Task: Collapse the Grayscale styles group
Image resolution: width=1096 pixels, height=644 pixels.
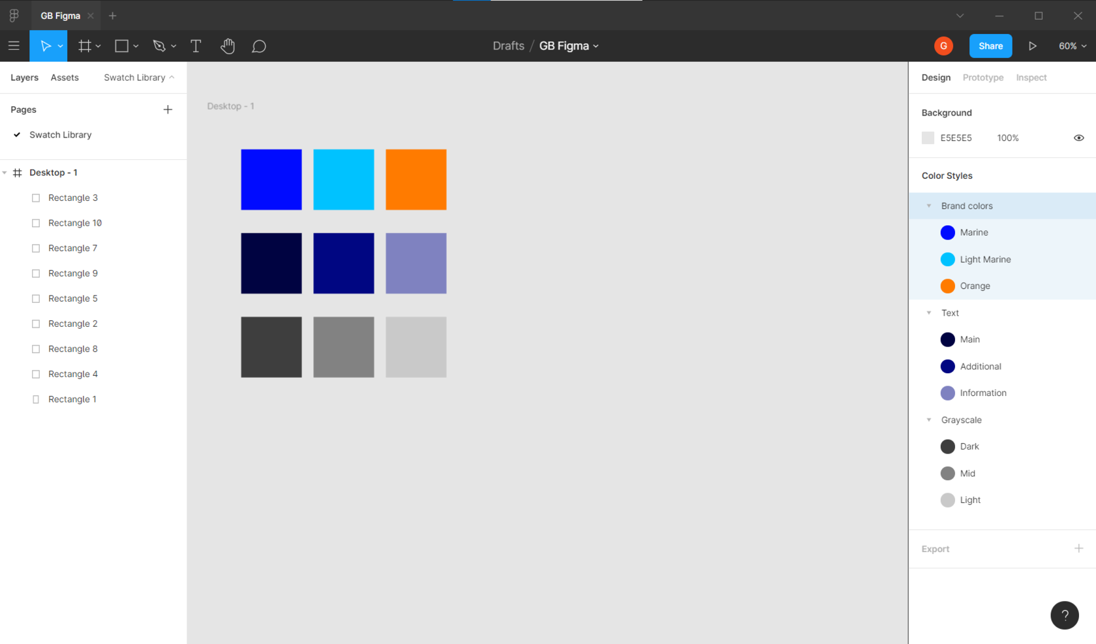Action: click(x=929, y=420)
